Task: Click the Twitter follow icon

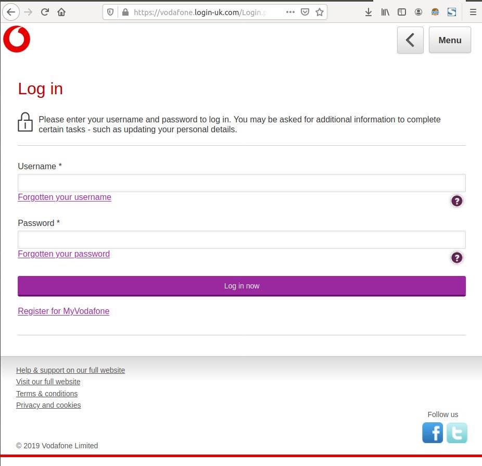Action: click(x=457, y=433)
